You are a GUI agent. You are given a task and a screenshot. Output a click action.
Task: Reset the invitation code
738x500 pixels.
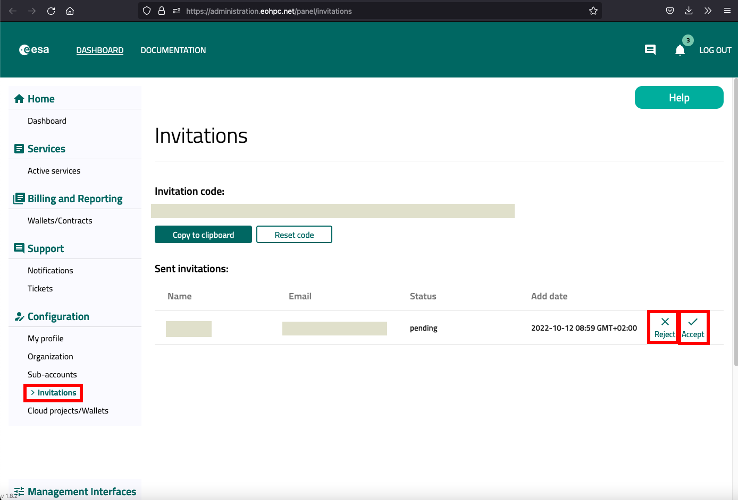294,235
